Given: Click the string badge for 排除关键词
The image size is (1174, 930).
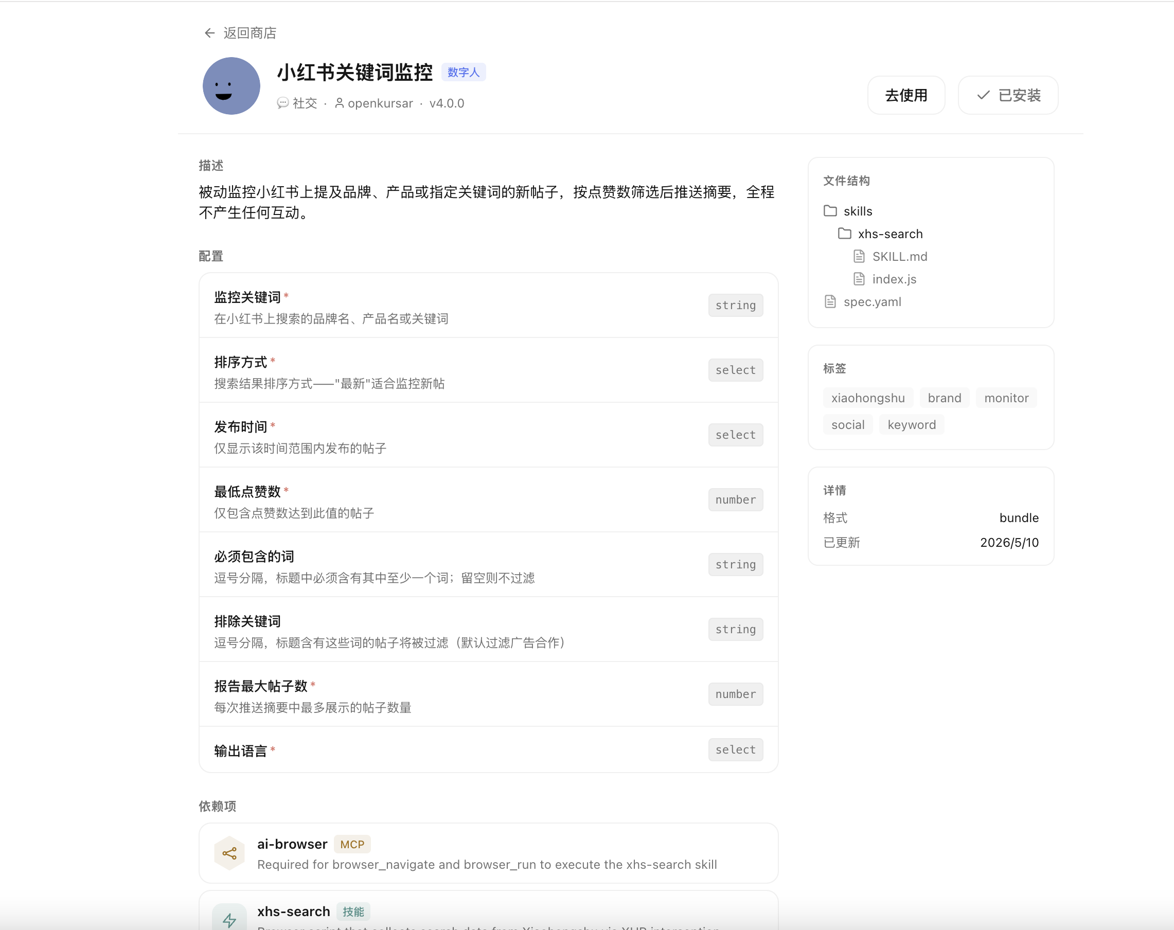Looking at the screenshot, I should point(735,629).
